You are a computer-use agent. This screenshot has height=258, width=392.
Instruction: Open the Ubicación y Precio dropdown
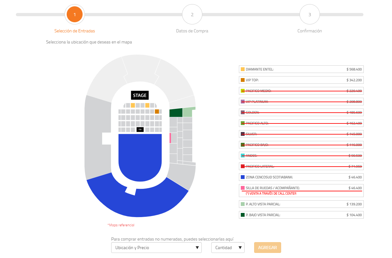156,248
